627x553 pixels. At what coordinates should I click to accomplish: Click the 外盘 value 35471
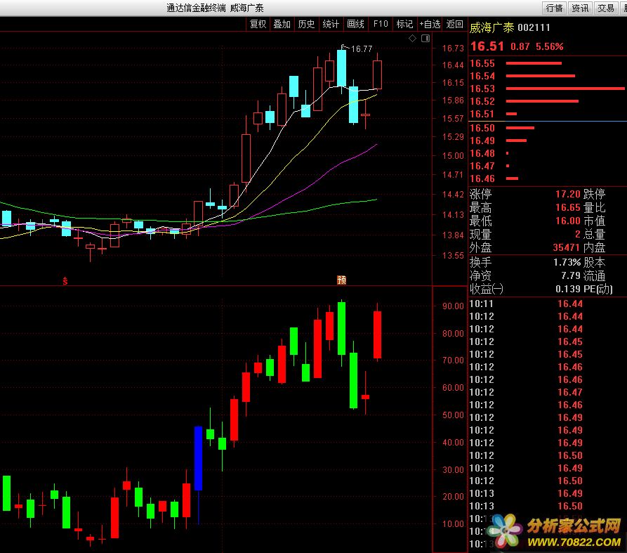pyautogui.click(x=566, y=247)
